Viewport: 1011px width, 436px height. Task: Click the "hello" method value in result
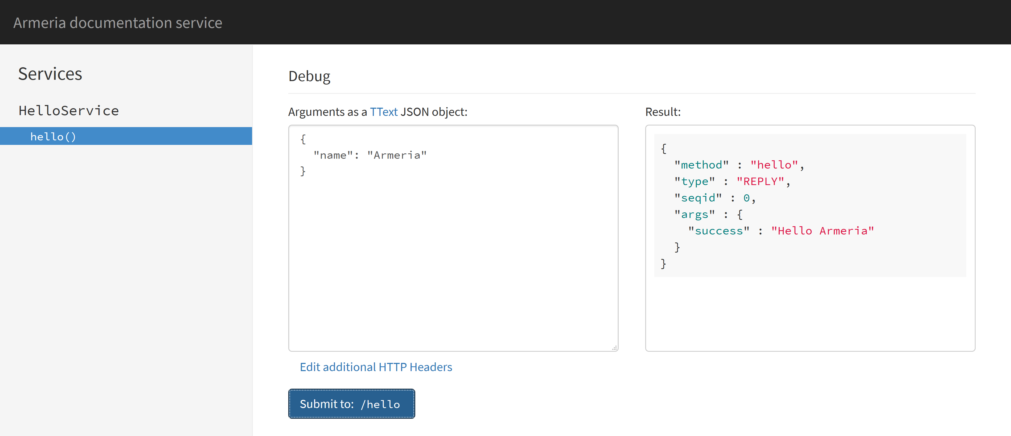coord(774,165)
